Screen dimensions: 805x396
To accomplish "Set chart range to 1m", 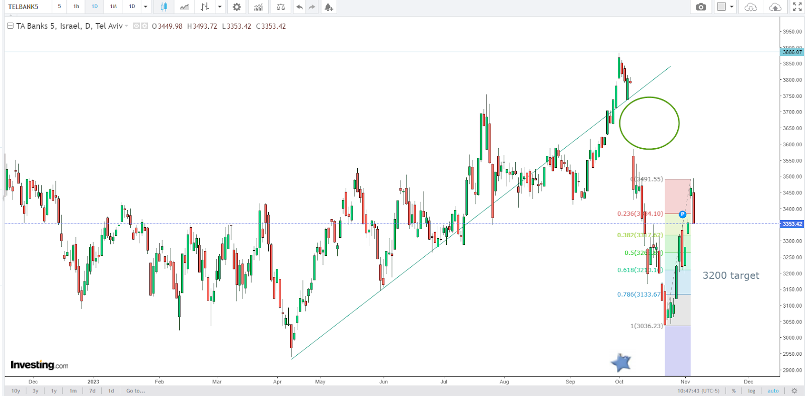I will 73,390.
